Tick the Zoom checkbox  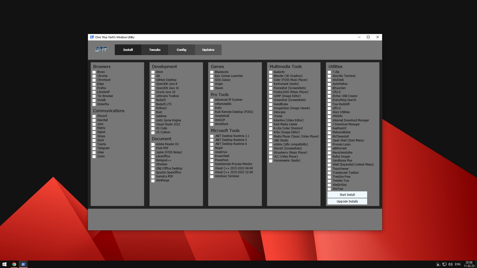click(x=94, y=156)
